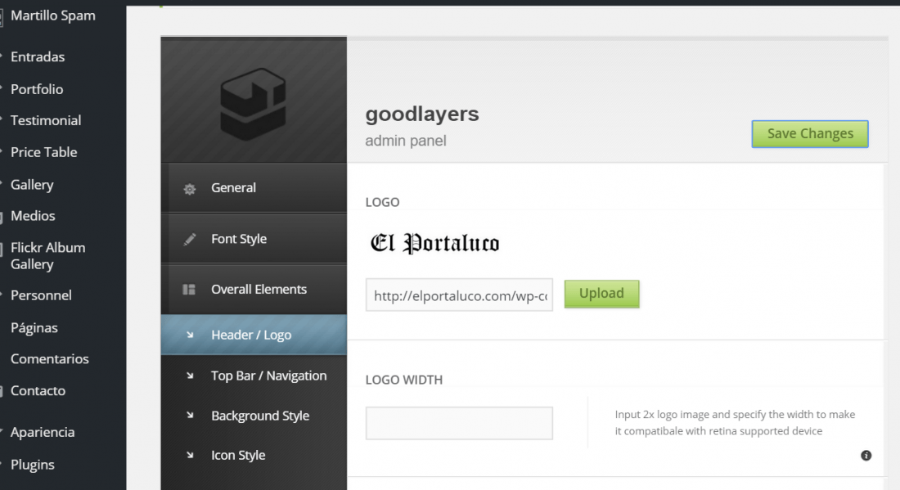Open Portfolio in the WordPress sidebar
This screenshot has width=900, height=490.
pyautogui.click(x=37, y=89)
